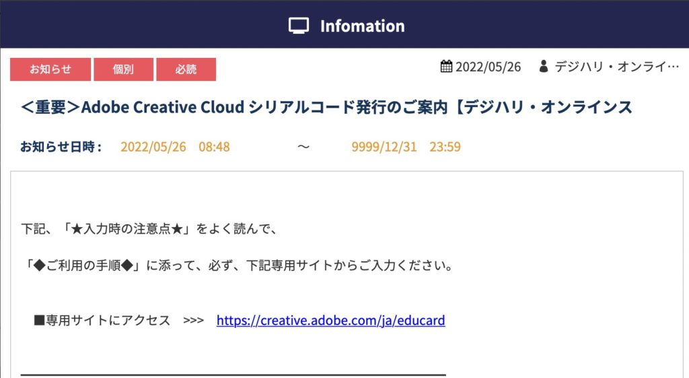The height and width of the screenshot is (378, 689).
Task: Click the >>> arrows before the link
Action: coord(193,321)
